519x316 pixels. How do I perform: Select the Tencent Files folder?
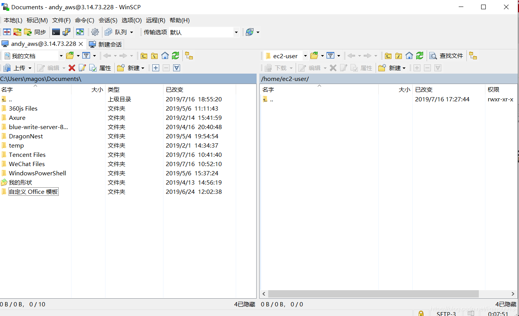[27, 155]
